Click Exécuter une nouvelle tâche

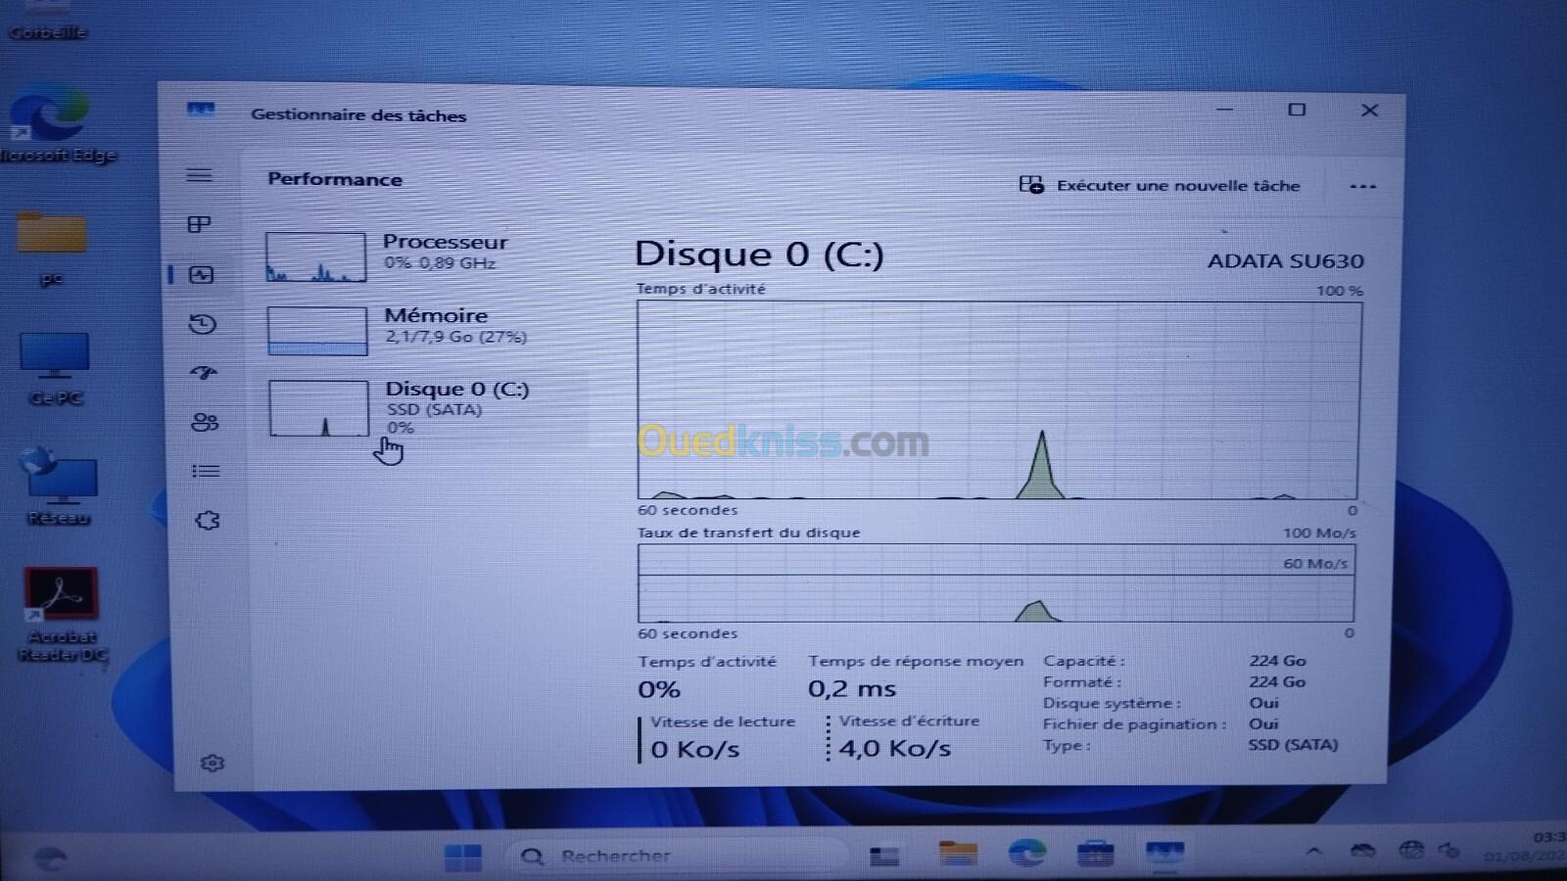click(x=1161, y=185)
